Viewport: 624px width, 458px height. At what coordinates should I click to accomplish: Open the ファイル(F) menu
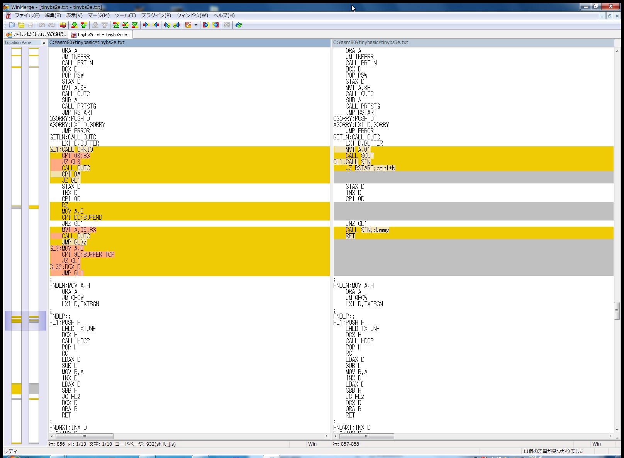[27, 15]
